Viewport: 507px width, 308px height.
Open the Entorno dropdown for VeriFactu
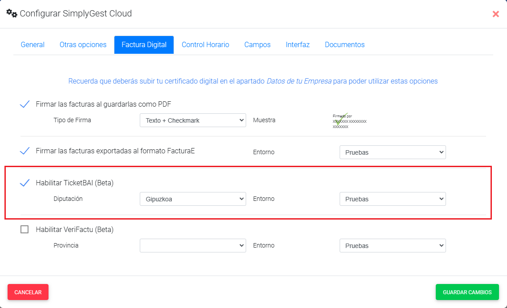tap(393, 245)
